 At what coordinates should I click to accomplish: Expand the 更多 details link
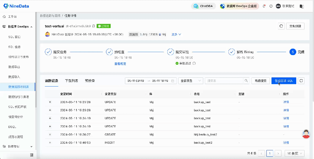(x=176, y=34)
